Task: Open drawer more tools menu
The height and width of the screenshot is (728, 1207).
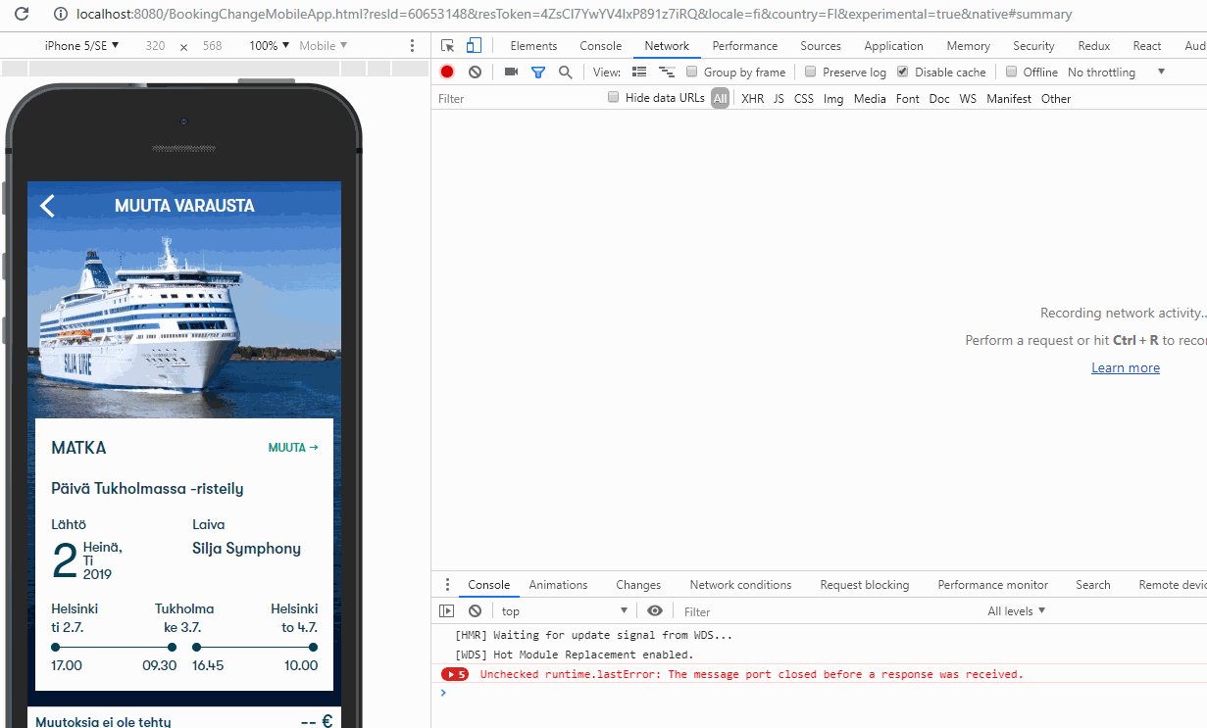Action: 447,585
